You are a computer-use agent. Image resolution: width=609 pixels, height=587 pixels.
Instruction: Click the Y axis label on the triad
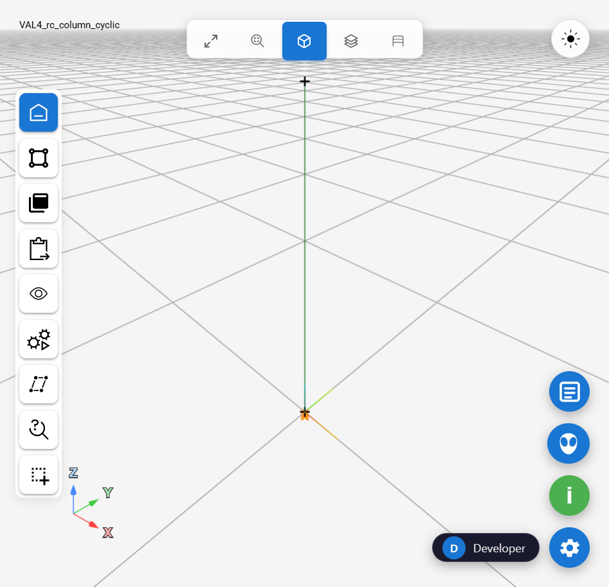(x=108, y=493)
